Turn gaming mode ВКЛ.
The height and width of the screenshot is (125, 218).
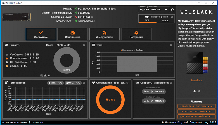[148, 20]
